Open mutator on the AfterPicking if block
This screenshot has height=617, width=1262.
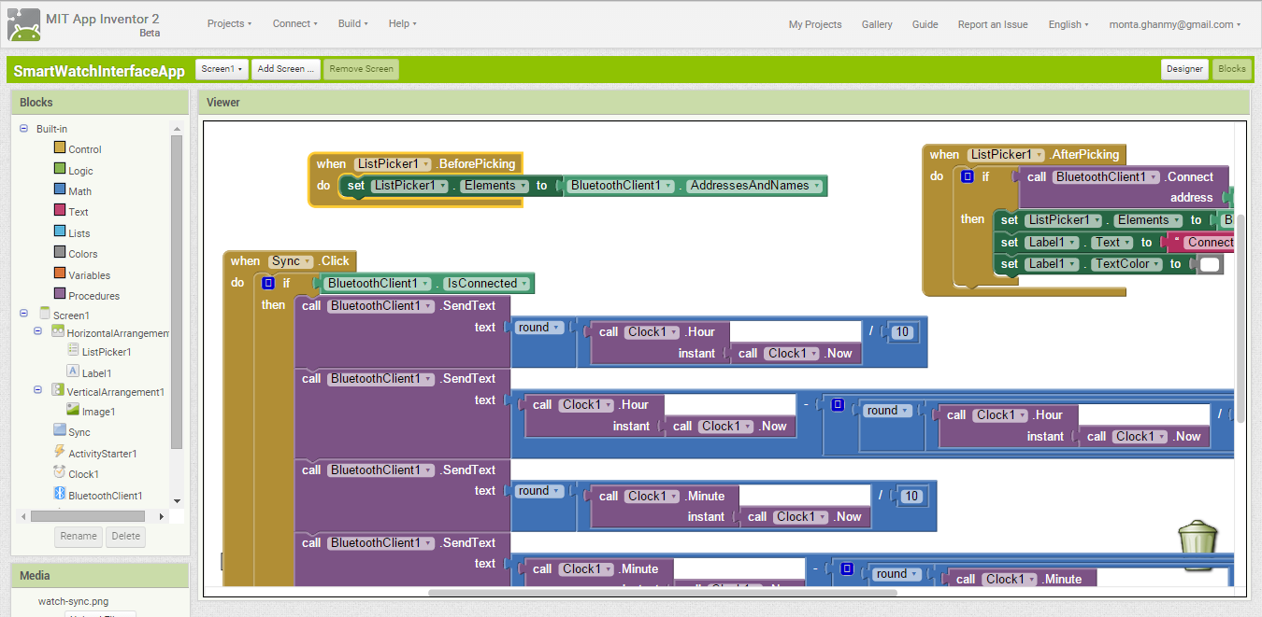[968, 176]
